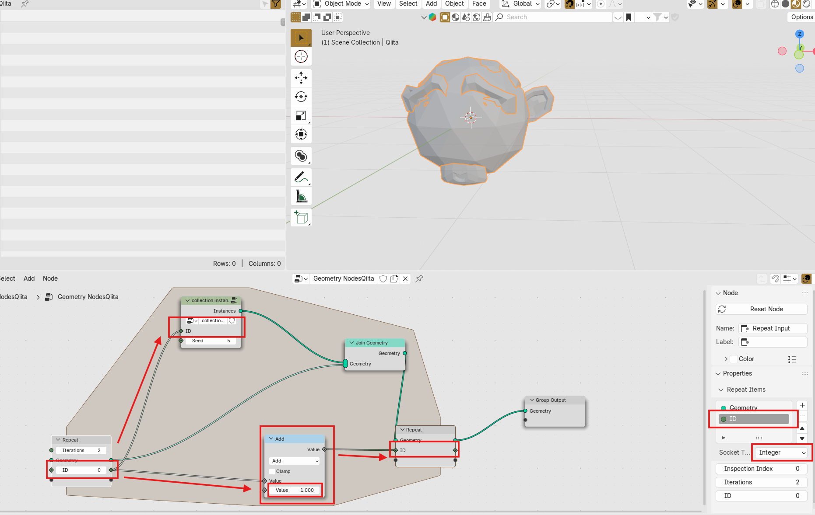This screenshot has width=815, height=515.
Task: Open the Global transform orientation dropdown
Action: pyautogui.click(x=521, y=4)
